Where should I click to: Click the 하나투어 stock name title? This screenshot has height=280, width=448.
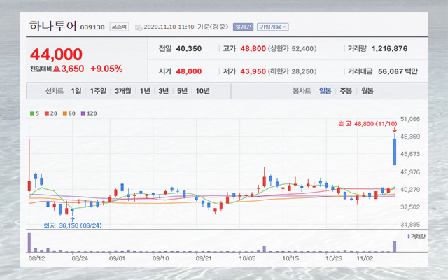53,26
